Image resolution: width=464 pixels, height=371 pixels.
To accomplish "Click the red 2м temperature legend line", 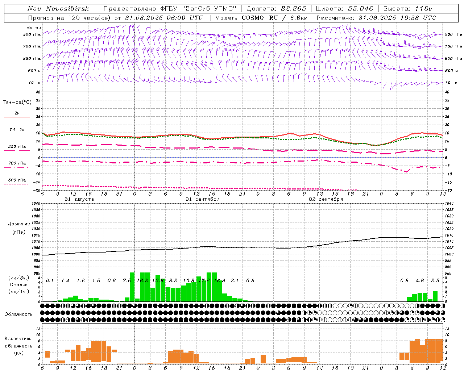I will point(17,117).
